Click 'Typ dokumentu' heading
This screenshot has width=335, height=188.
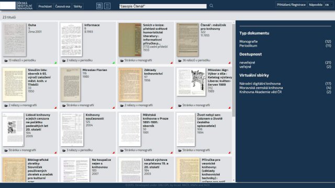tap(254, 33)
